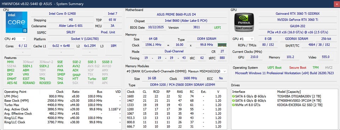The height and width of the screenshot is (130, 340).
Task: Click the GPU chip name GA104-202
Action: point(297,26)
